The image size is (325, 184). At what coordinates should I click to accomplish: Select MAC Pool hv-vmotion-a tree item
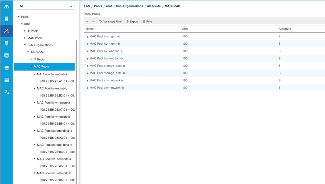point(53,102)
